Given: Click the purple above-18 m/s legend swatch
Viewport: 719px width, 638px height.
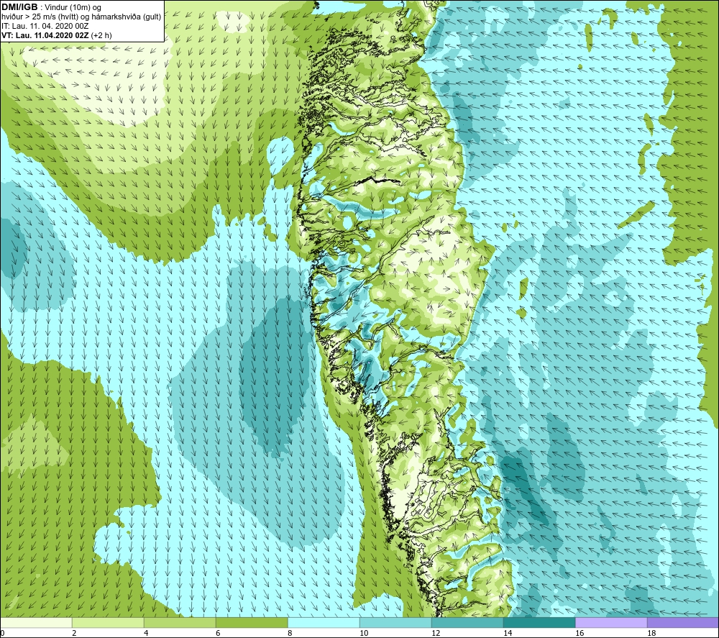Looking at the screenshot, I should point(683,622).
